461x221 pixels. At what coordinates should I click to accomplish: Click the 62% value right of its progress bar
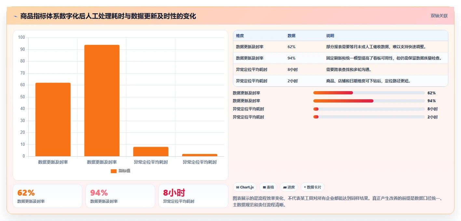pyautogui.click(x=431, y=93)
